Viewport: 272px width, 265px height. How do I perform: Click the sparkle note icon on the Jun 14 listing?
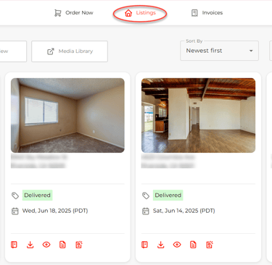click(x=210, y=245)
